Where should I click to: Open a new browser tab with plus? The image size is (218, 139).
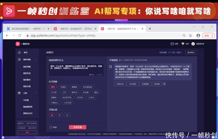point(150,29)
